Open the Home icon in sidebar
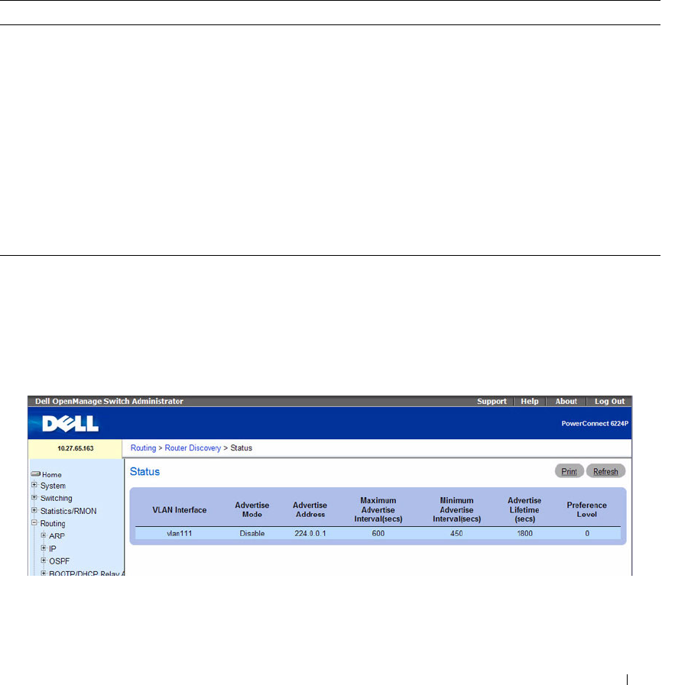This screenshot has width=688, height=685. coord(35,474)
